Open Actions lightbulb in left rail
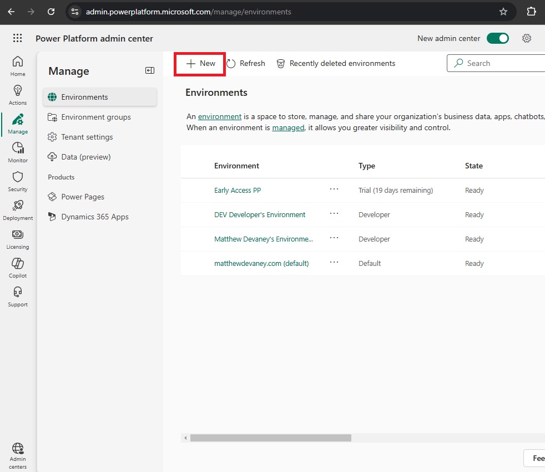Image resolution: width=545 pixels, height=472 pixels. pyautogui.click(x=18, y=95)
